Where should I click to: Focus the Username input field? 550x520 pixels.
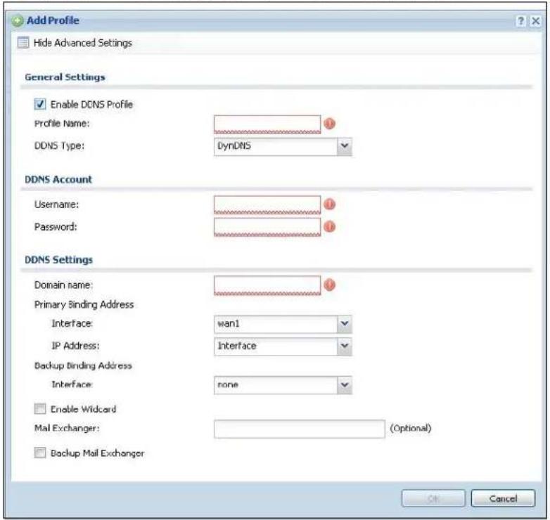(267, 204)
